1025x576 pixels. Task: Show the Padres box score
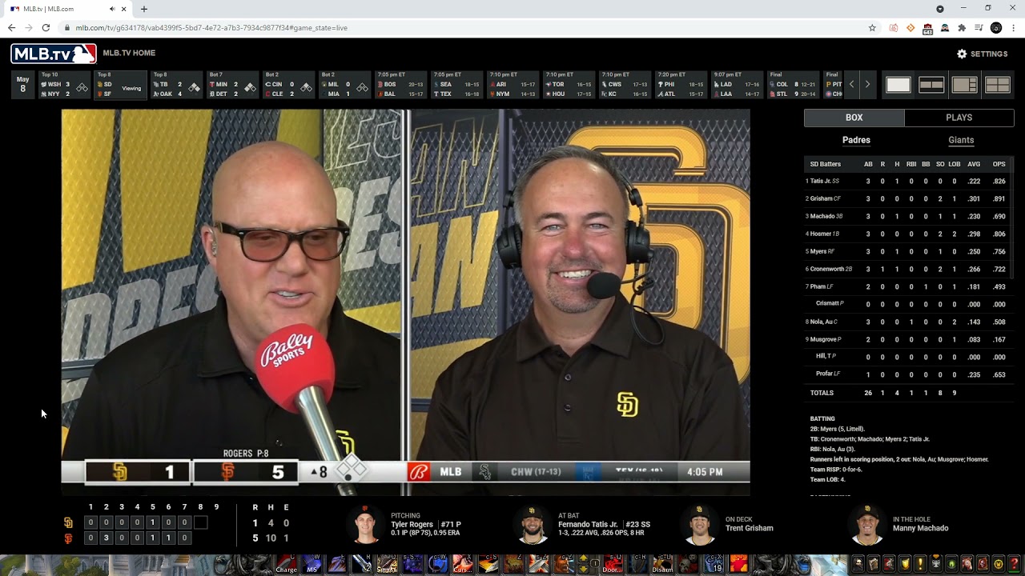coord(856,140)
